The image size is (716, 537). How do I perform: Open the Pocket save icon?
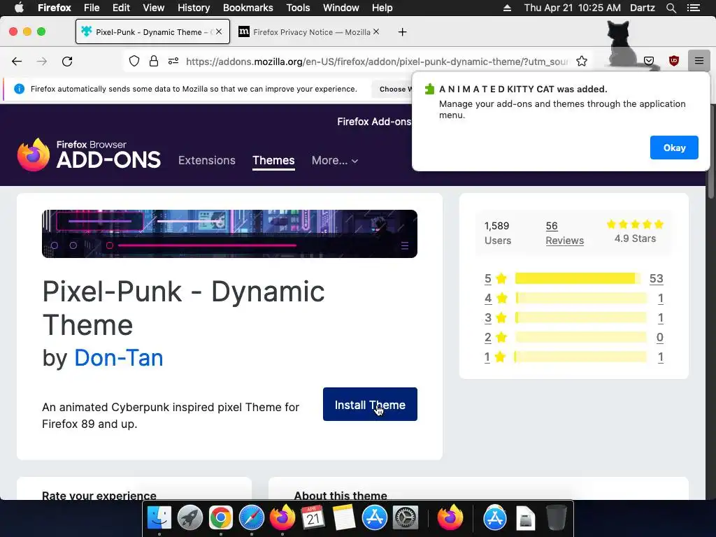coord(649,61)
